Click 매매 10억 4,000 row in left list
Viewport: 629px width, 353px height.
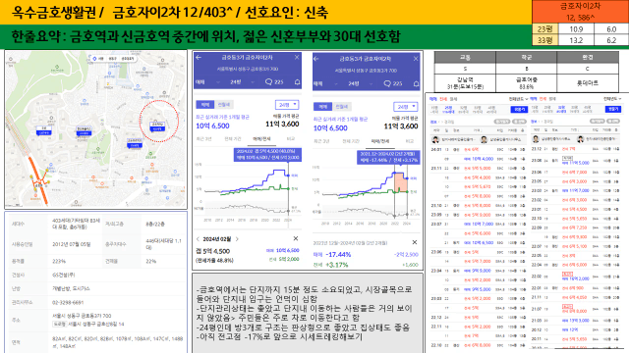click(478, 159)
